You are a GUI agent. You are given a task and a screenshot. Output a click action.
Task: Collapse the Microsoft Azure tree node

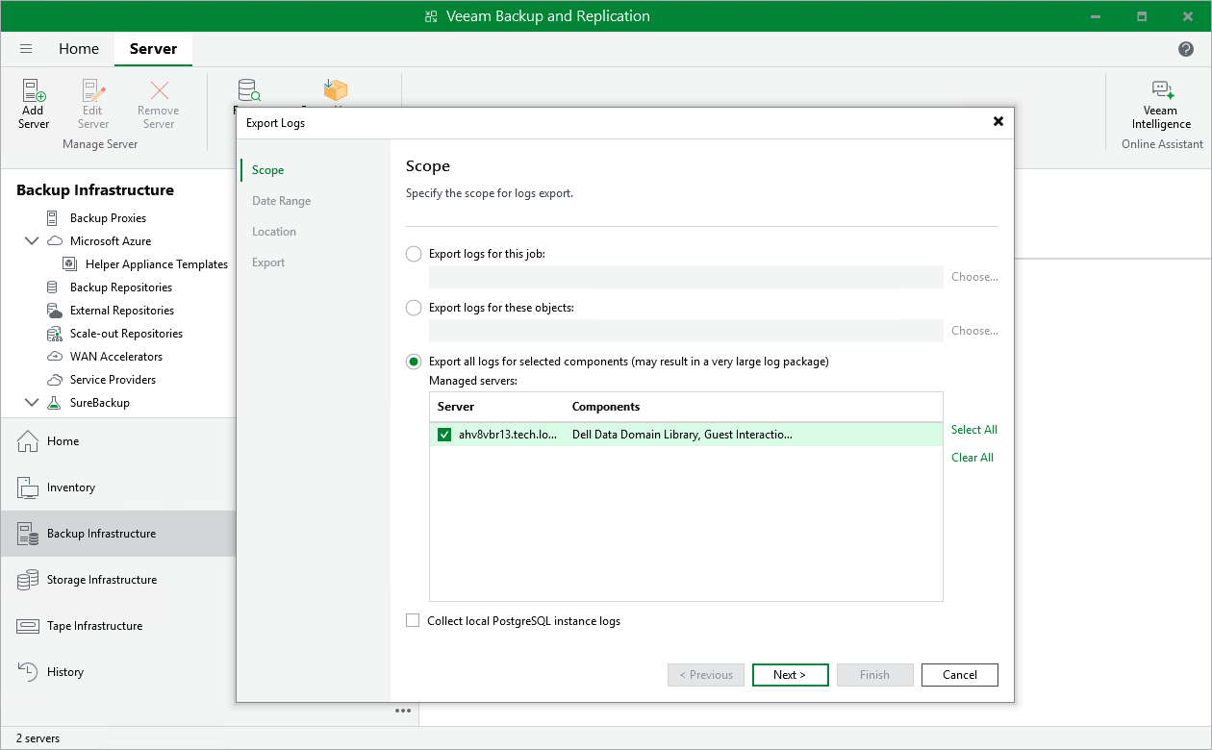point(32,240)
